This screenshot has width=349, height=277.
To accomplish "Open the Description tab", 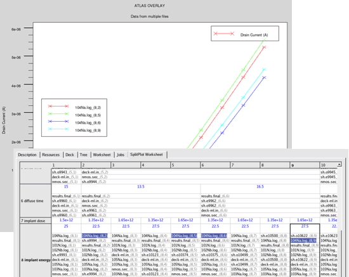I will pos(27,155).
